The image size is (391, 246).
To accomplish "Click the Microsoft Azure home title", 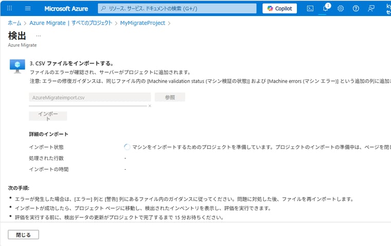I will pyautogui.click(x=66, y=8).
